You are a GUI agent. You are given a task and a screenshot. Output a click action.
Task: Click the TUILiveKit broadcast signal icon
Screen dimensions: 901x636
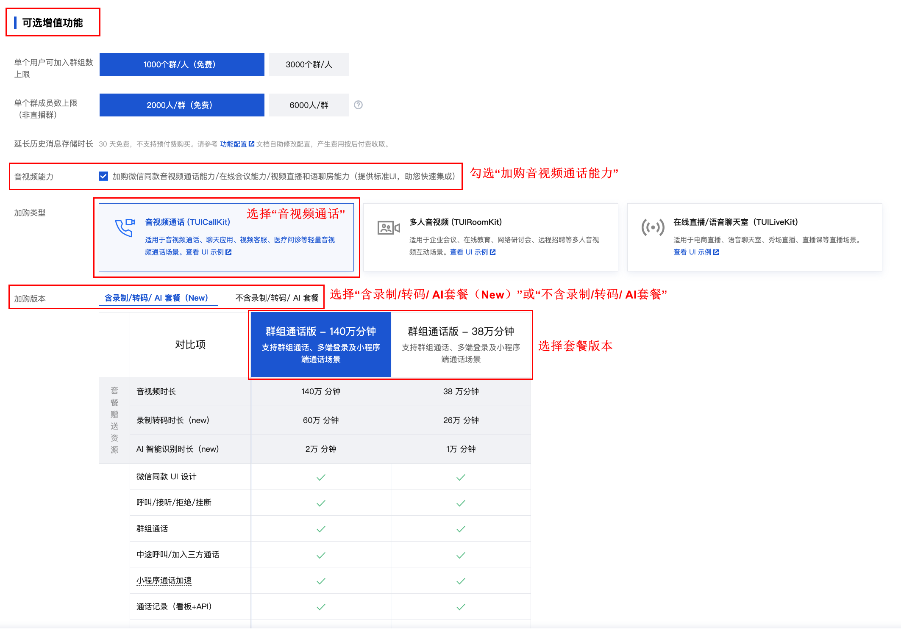(x=653, y=227)
